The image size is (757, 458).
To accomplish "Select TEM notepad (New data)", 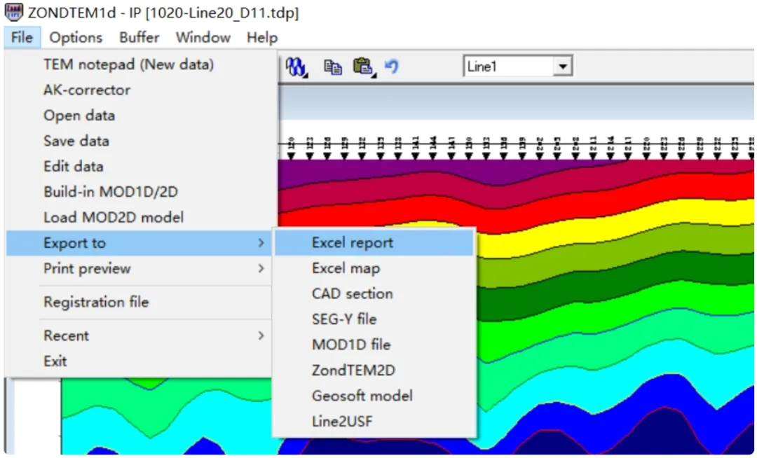I will pos(139,64).
